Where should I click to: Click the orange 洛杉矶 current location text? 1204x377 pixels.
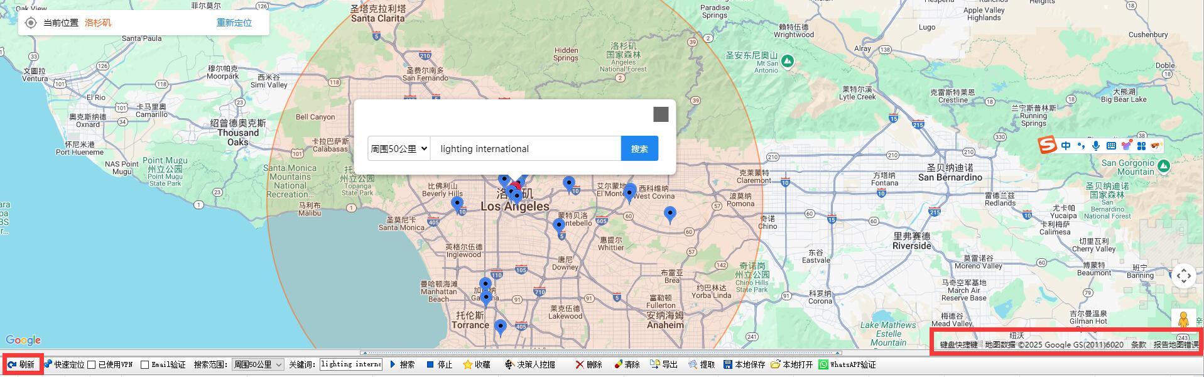(98, 23)
